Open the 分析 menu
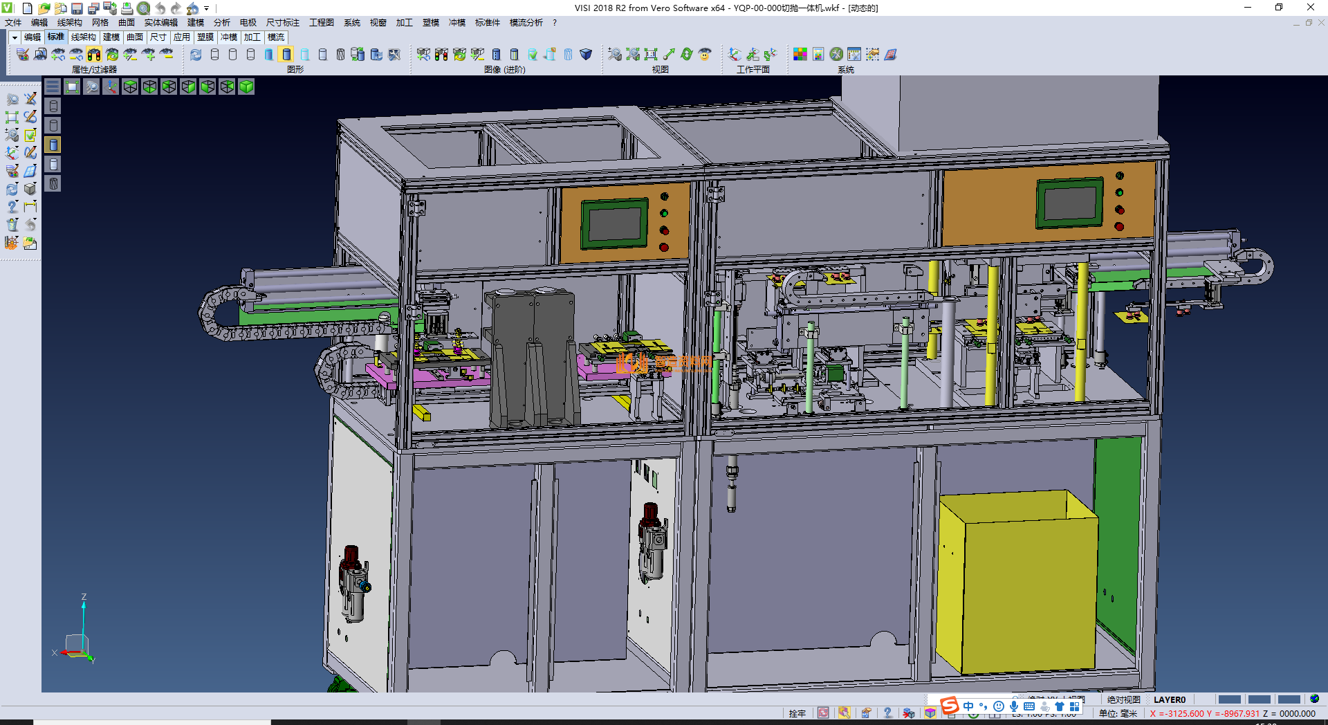 coord(221,23)
